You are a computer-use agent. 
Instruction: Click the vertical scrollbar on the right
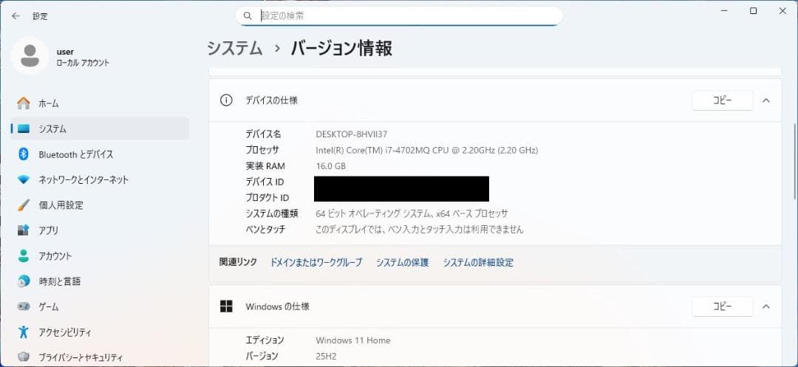(795, 161)
